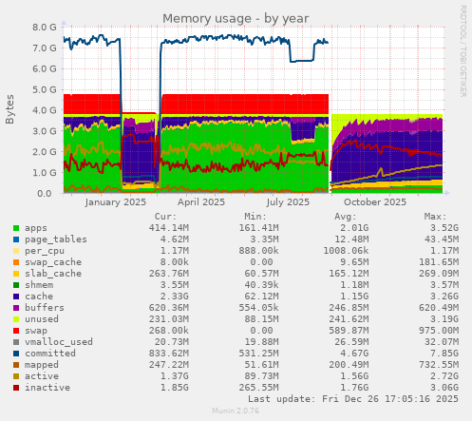This screenshot has height=421, width=472.
Task: Click the vmalloc_used gray legend swatch
Action: 16,342
